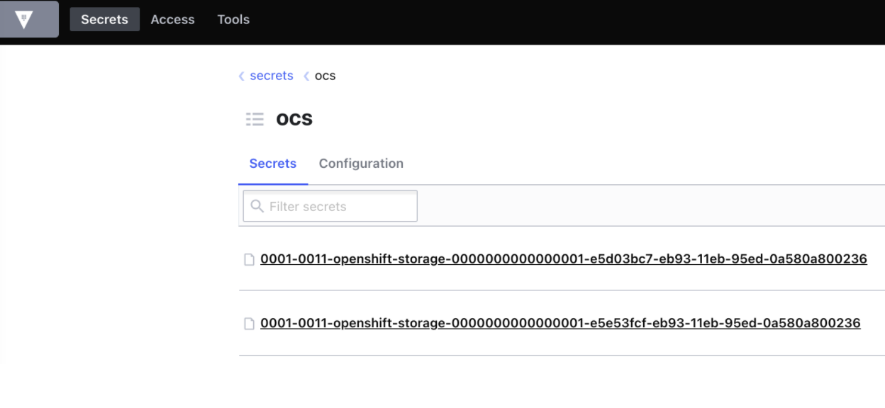
Task: Click the document icon for e5e53fcf secret
Action: pyautogui.click(x=249, y=324)
